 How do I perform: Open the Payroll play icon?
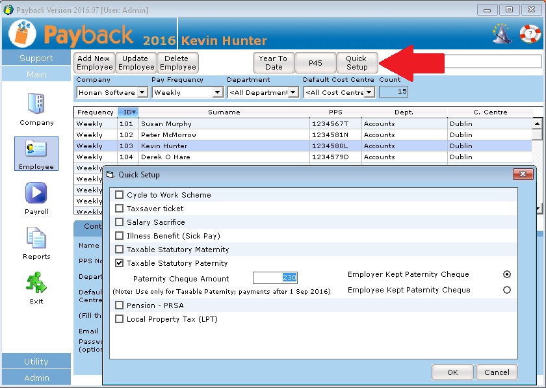(36, 194)
